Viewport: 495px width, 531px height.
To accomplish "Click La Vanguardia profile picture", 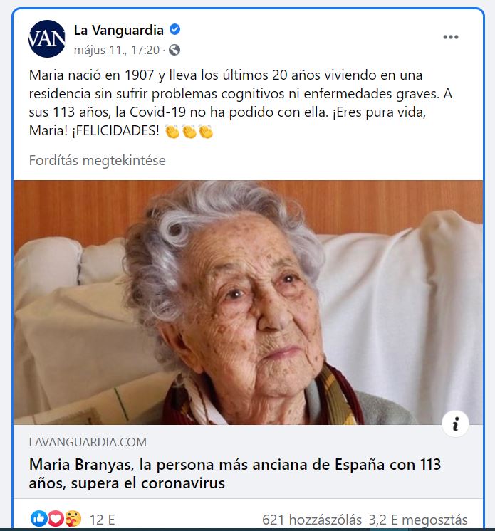I will [47, 39].
